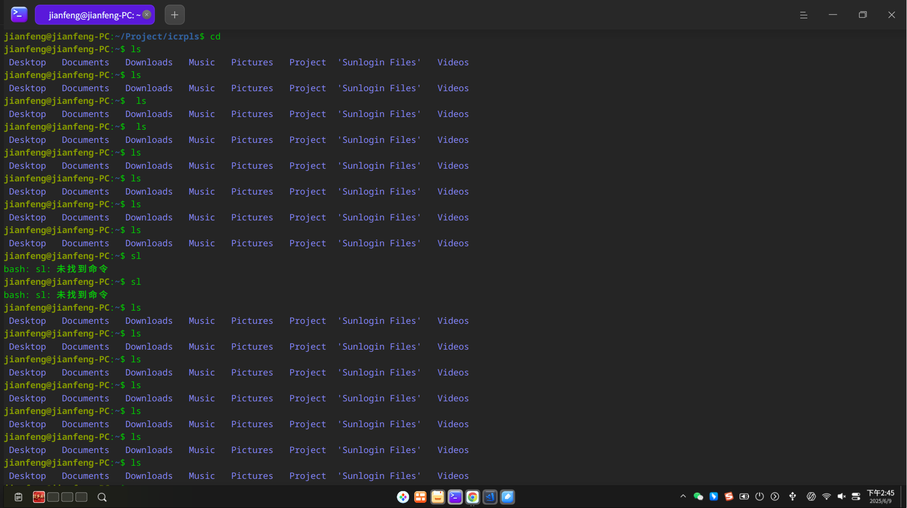
Task: Open the Sogou input method tray icon
Action: pyautogui.click(x=729, y=497)
